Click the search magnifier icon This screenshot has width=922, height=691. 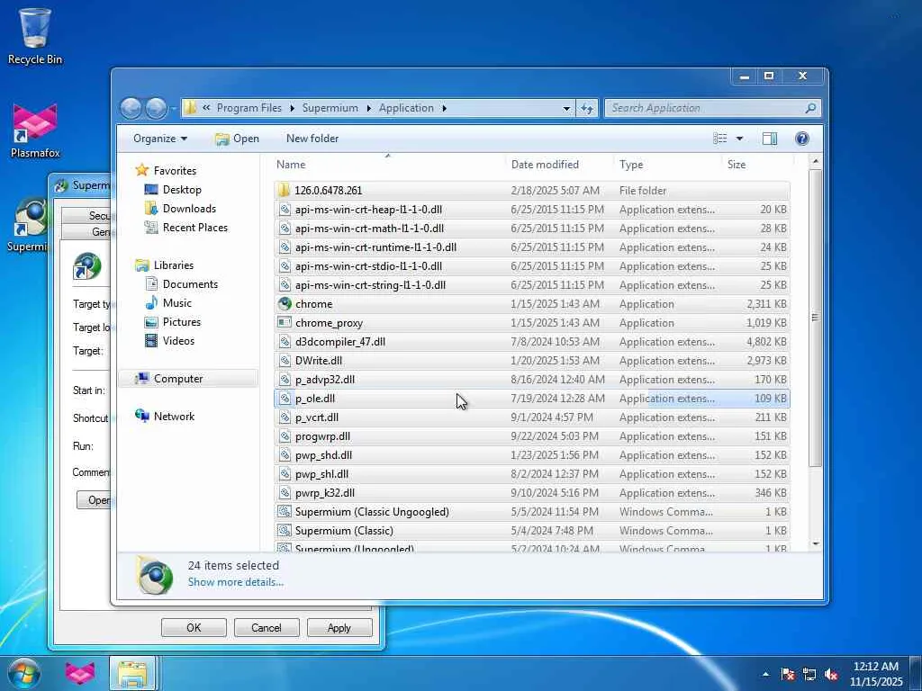tap(810, 108)
